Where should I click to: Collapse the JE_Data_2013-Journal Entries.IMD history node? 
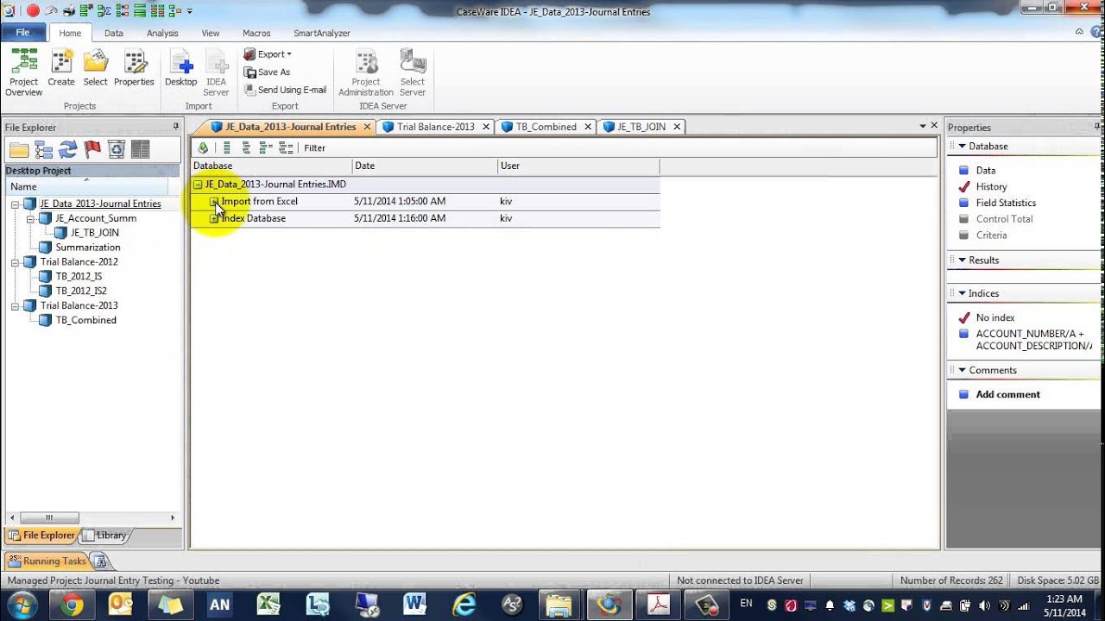[198, 185]
